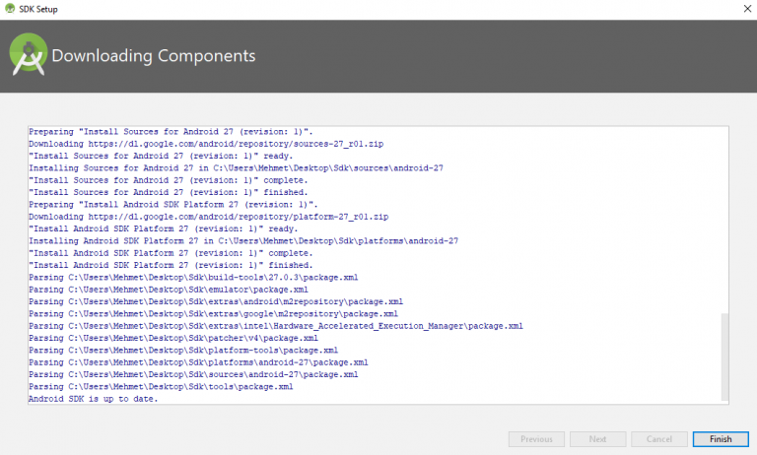Click the Android Studio logo in header
This screenshot has width=757, height=455.
[x=29, y=56]
